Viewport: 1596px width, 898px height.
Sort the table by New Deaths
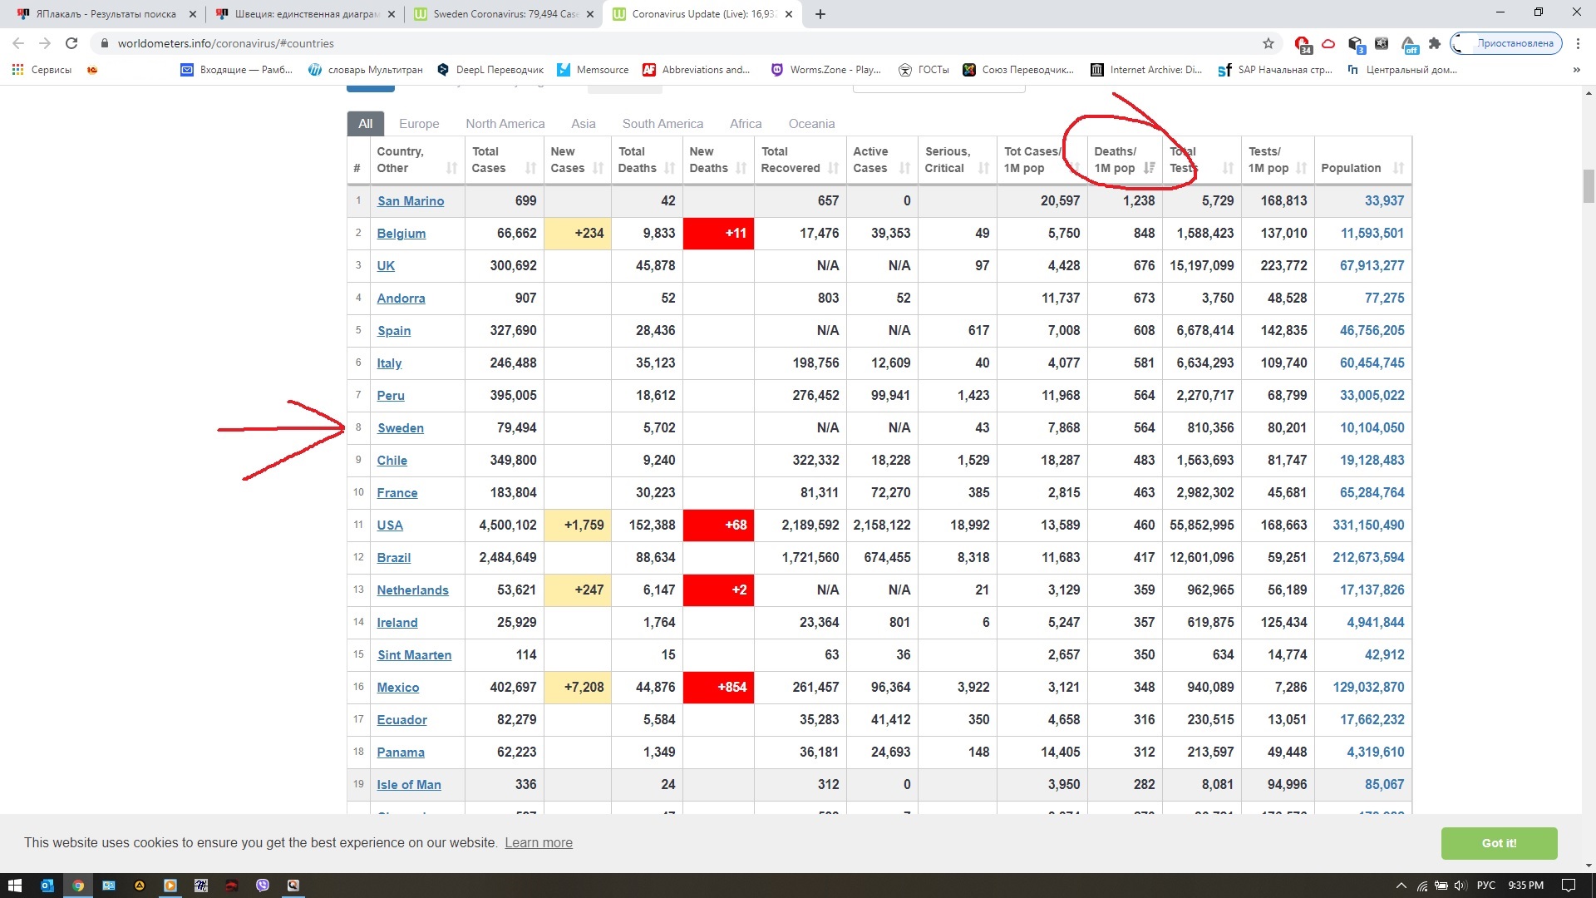coord(718,160)
